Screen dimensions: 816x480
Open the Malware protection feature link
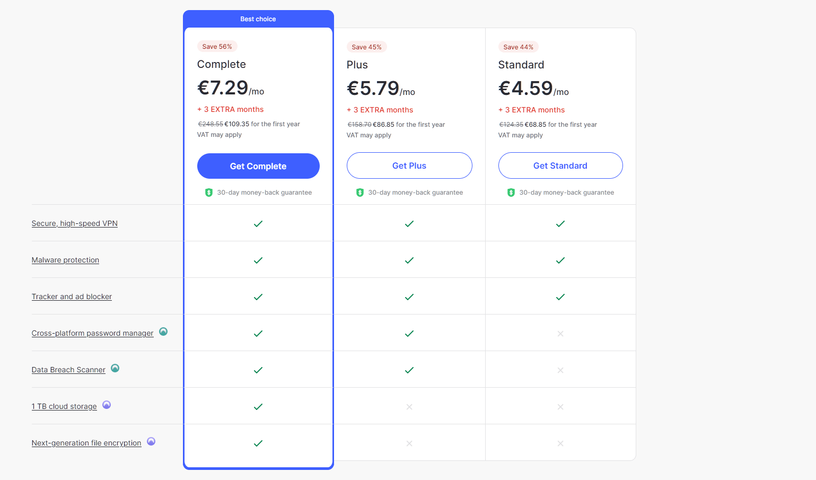point(65,260)
